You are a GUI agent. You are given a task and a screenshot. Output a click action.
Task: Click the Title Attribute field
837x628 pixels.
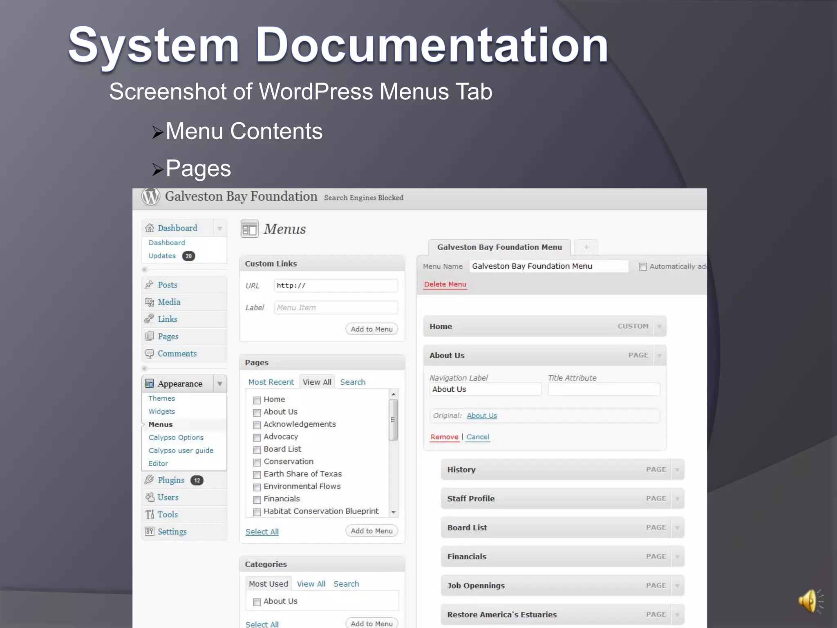(604, 389)
